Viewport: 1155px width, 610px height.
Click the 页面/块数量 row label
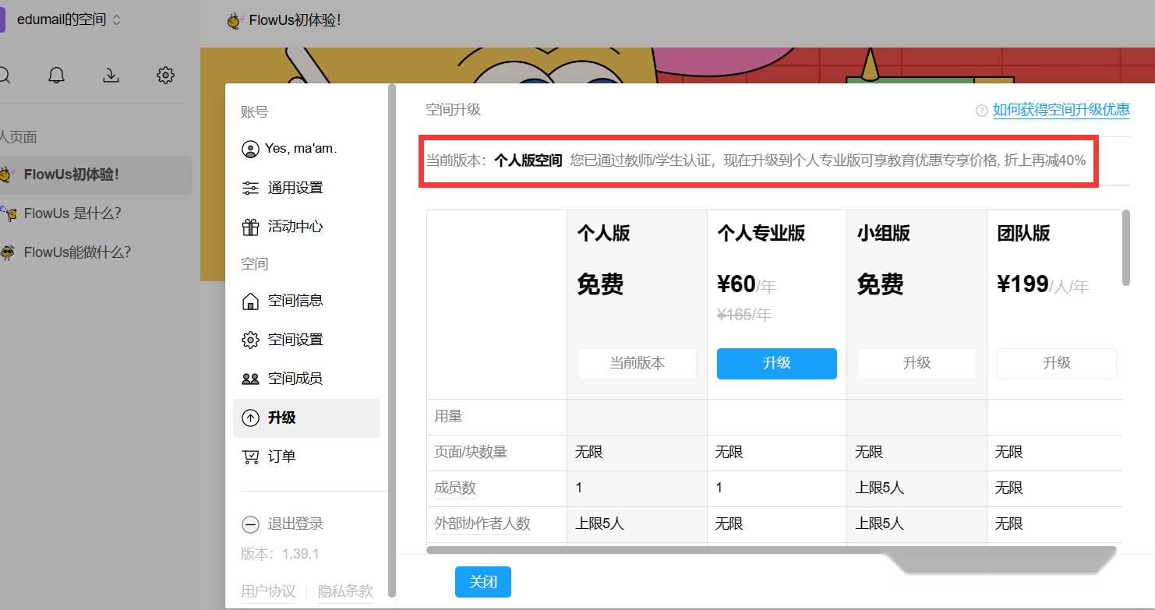pos(471,452)
